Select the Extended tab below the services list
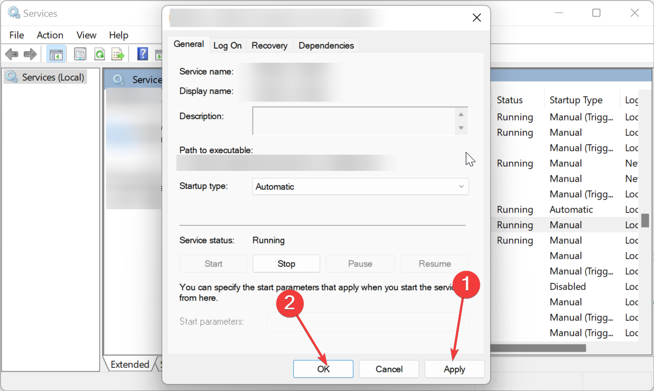Screen dimensions: 654x391 tap(130, 365)
